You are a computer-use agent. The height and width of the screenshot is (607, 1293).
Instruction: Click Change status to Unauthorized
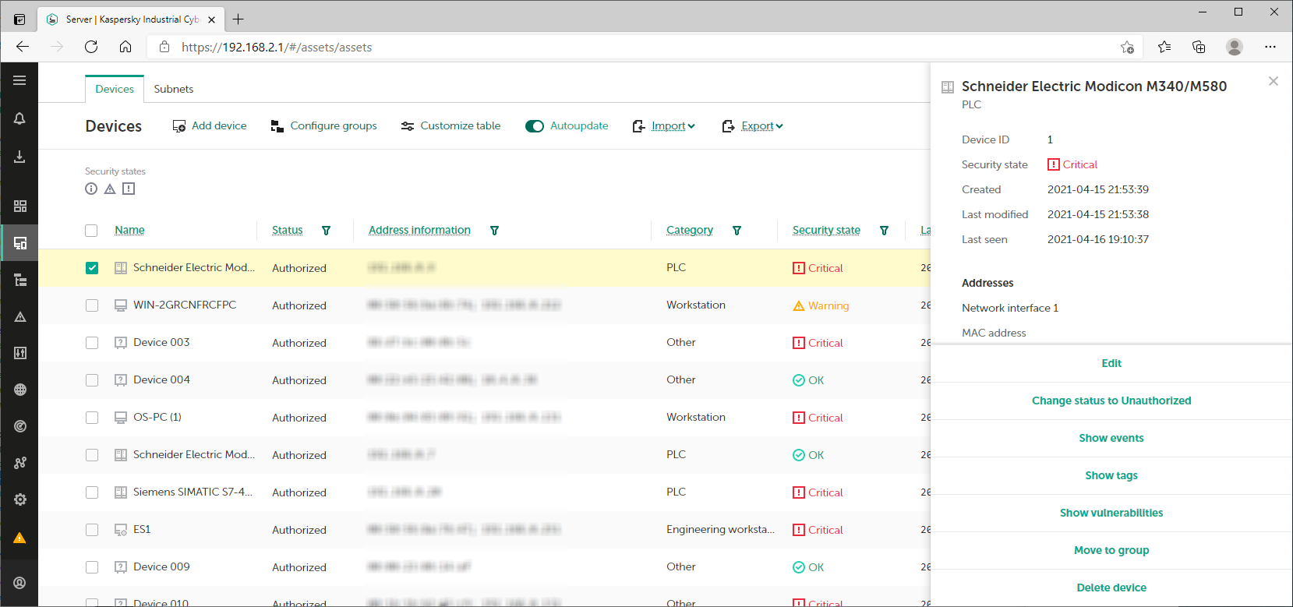(1111, 401)
